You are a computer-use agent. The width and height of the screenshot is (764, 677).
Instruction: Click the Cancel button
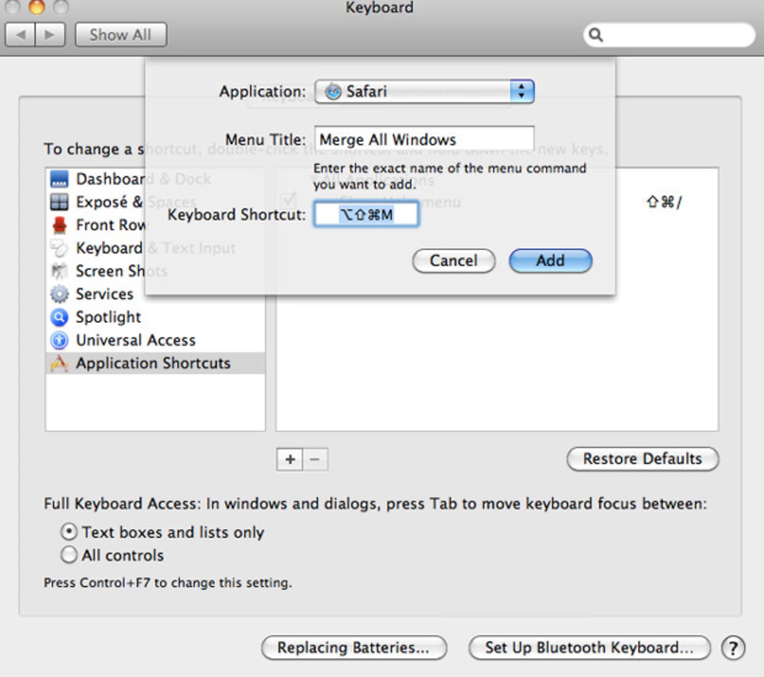454,261
